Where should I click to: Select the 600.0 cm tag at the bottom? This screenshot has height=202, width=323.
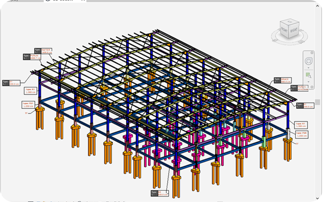pyautogui.click(x=160, y=193)
